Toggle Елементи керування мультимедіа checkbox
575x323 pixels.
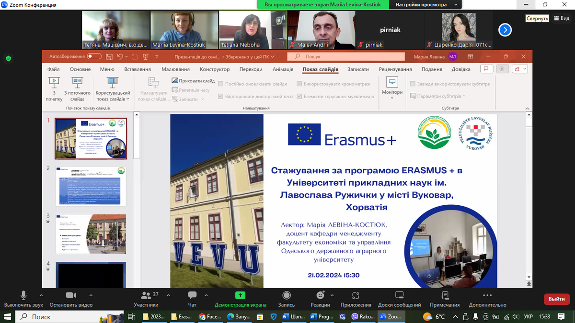299,96
